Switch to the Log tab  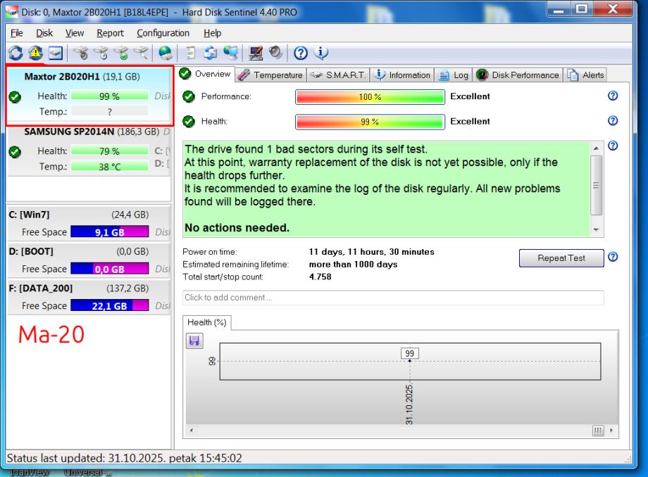pos(454,75)
